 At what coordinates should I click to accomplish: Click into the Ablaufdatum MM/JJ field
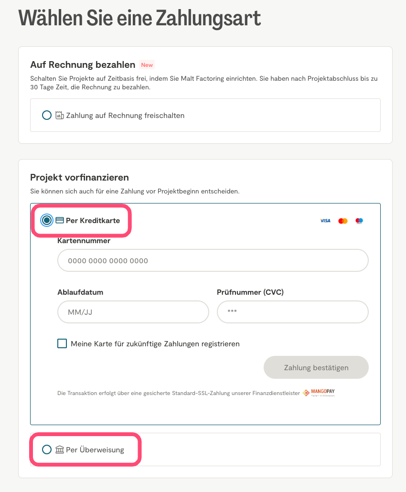click(133, 312)
